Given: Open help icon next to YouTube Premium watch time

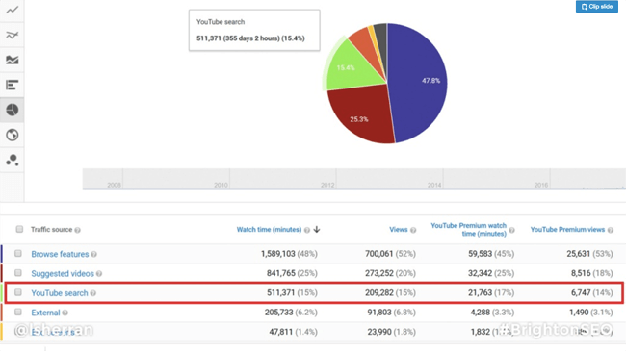Looking at the screenshot, I should (x=511, y=230).
